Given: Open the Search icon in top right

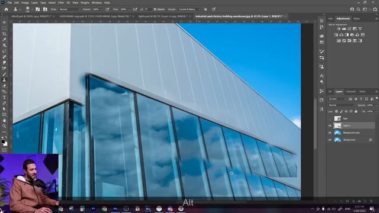Looking at the screenshot, I should [x=358, y=9].
